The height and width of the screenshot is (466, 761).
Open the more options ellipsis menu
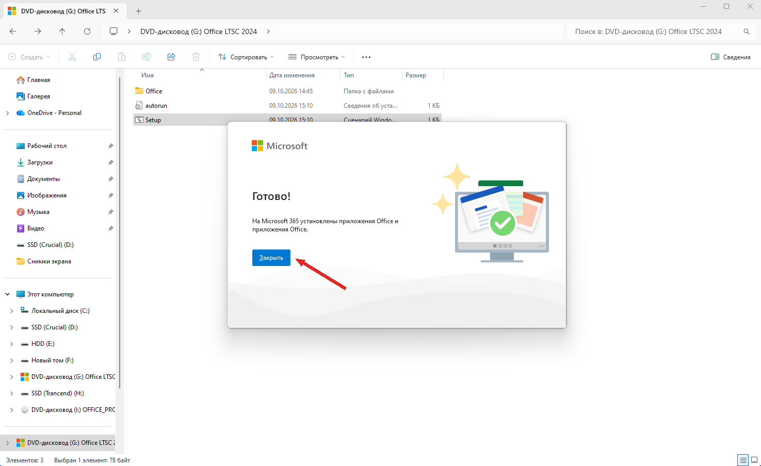tap(366, 57)
